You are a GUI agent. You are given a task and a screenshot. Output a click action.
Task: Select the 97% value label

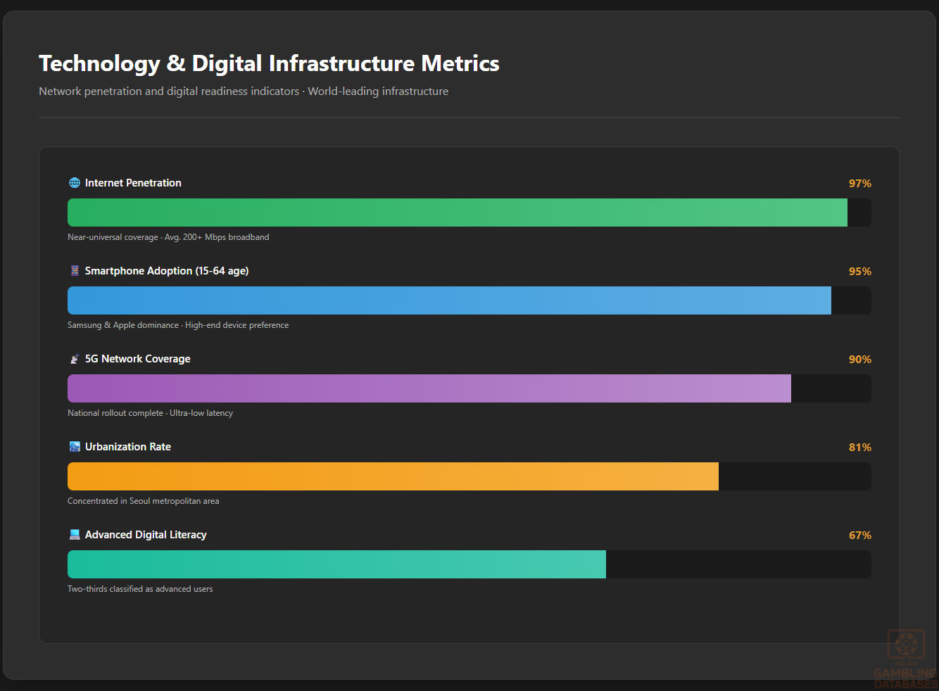pyautogui.click(x=859, y=184)
